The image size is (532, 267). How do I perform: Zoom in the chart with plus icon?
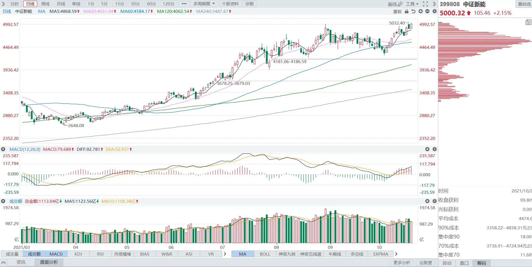click(x=420, y=11)
